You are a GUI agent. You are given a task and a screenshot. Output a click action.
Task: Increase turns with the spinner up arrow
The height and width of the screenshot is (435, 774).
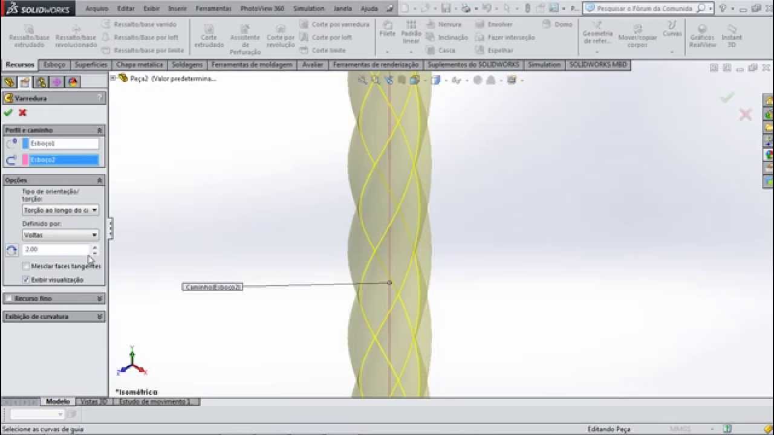click(x=94, y=246)
